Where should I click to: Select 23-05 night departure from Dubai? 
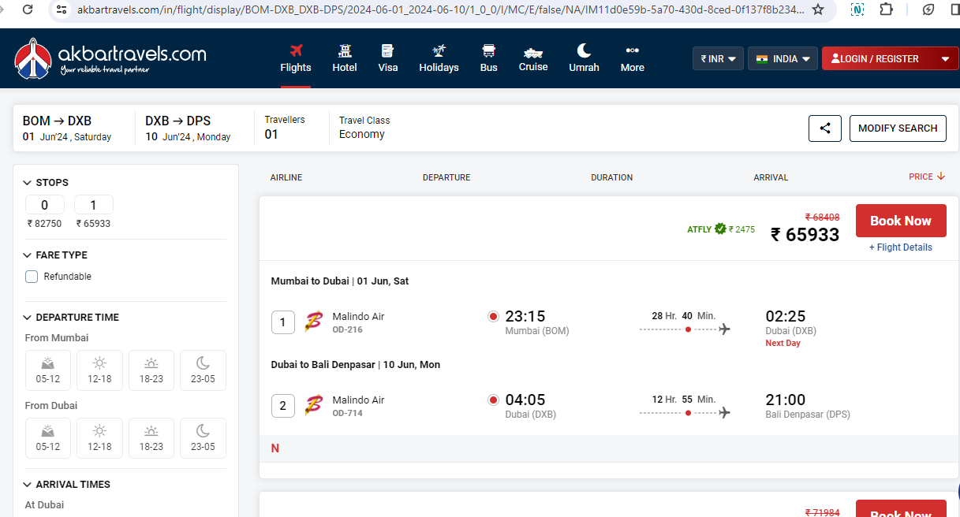coord(204,438)
